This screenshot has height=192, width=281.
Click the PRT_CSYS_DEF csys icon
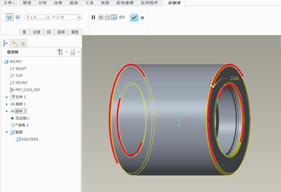[x=12, y=90]
